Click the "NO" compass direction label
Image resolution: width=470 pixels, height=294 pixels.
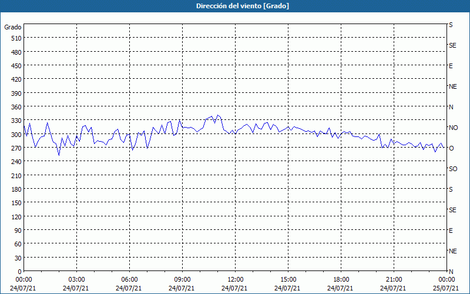tap(453, 128)
